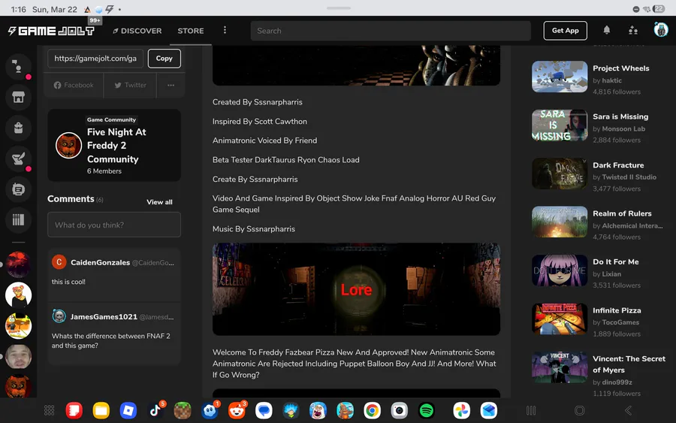This screenshot has width=676, height=423.
Task: Open the Store tab
Action: pos(191,31)
